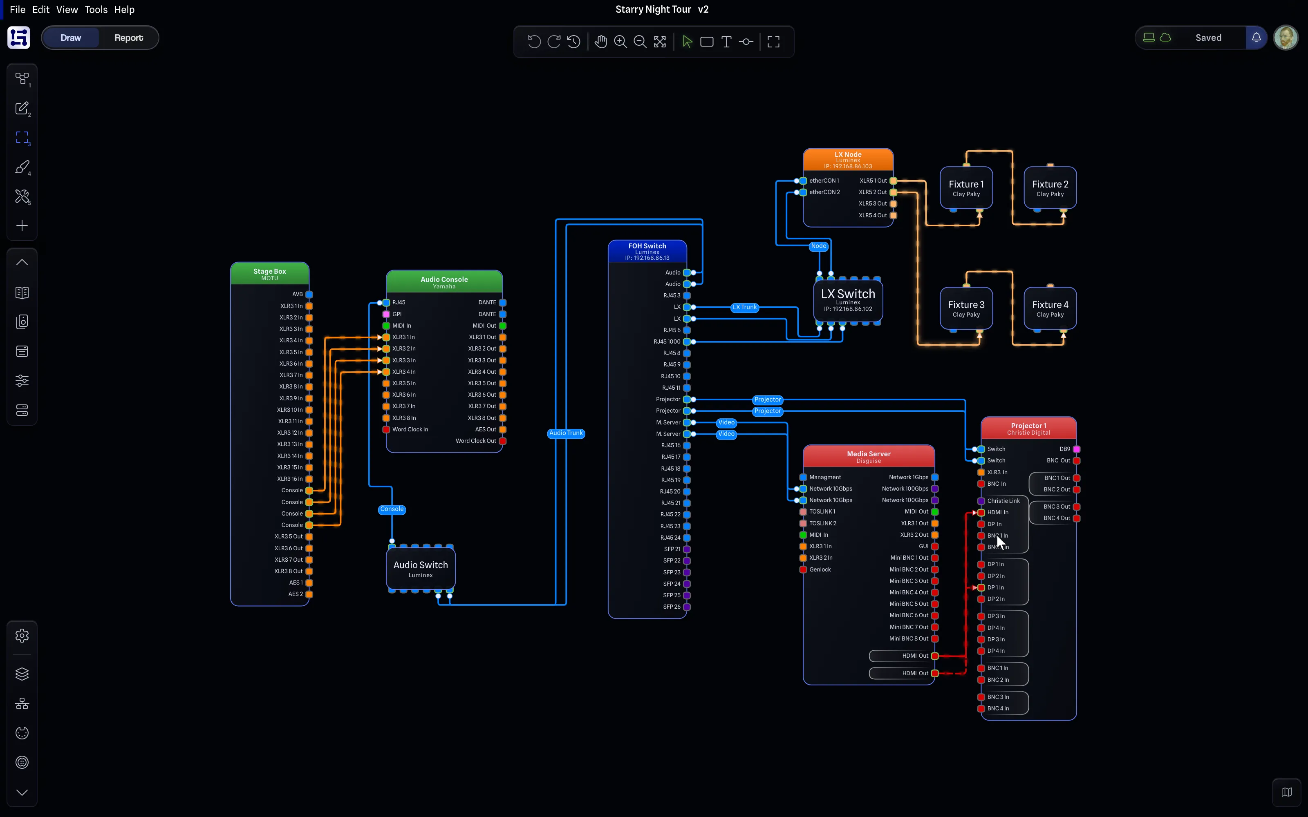Select the paintbrush sidebar tool
Image resolution: width=1308 pixels, height=817 pixels.
pyautogui.click(x=22, y=167)
